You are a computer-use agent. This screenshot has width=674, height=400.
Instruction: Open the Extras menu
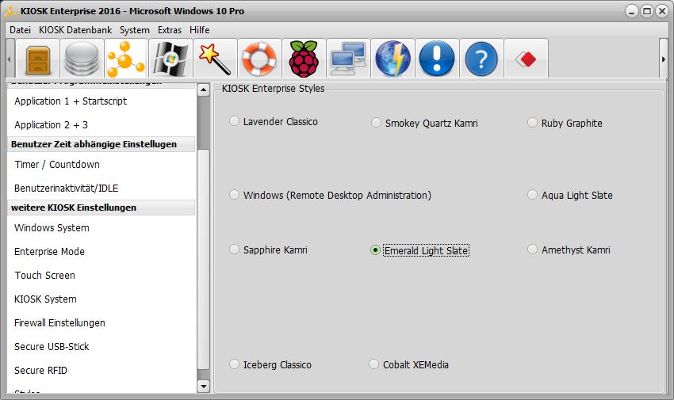(170, 30)
